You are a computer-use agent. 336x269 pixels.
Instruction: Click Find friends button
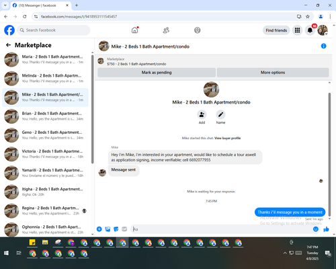pyautogui.click(x=276, y=30)
